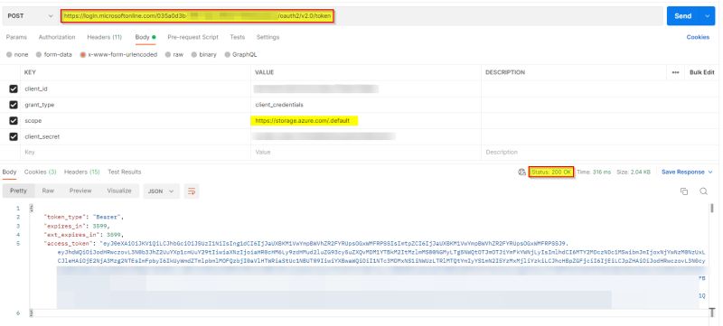Click the "token_type" line in response
This screenshot has height=326, width=723.
coord(84,217)
